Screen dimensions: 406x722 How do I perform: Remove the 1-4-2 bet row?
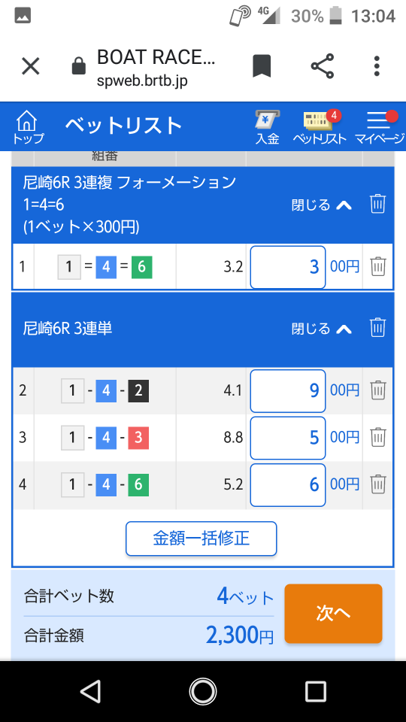[378, 390]
